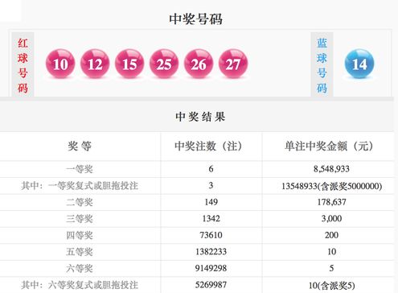The height and width of the screenshot is (293, 398).
Task: Click red ball number 25
Action: pyautogui.click(x=164, y=64)
